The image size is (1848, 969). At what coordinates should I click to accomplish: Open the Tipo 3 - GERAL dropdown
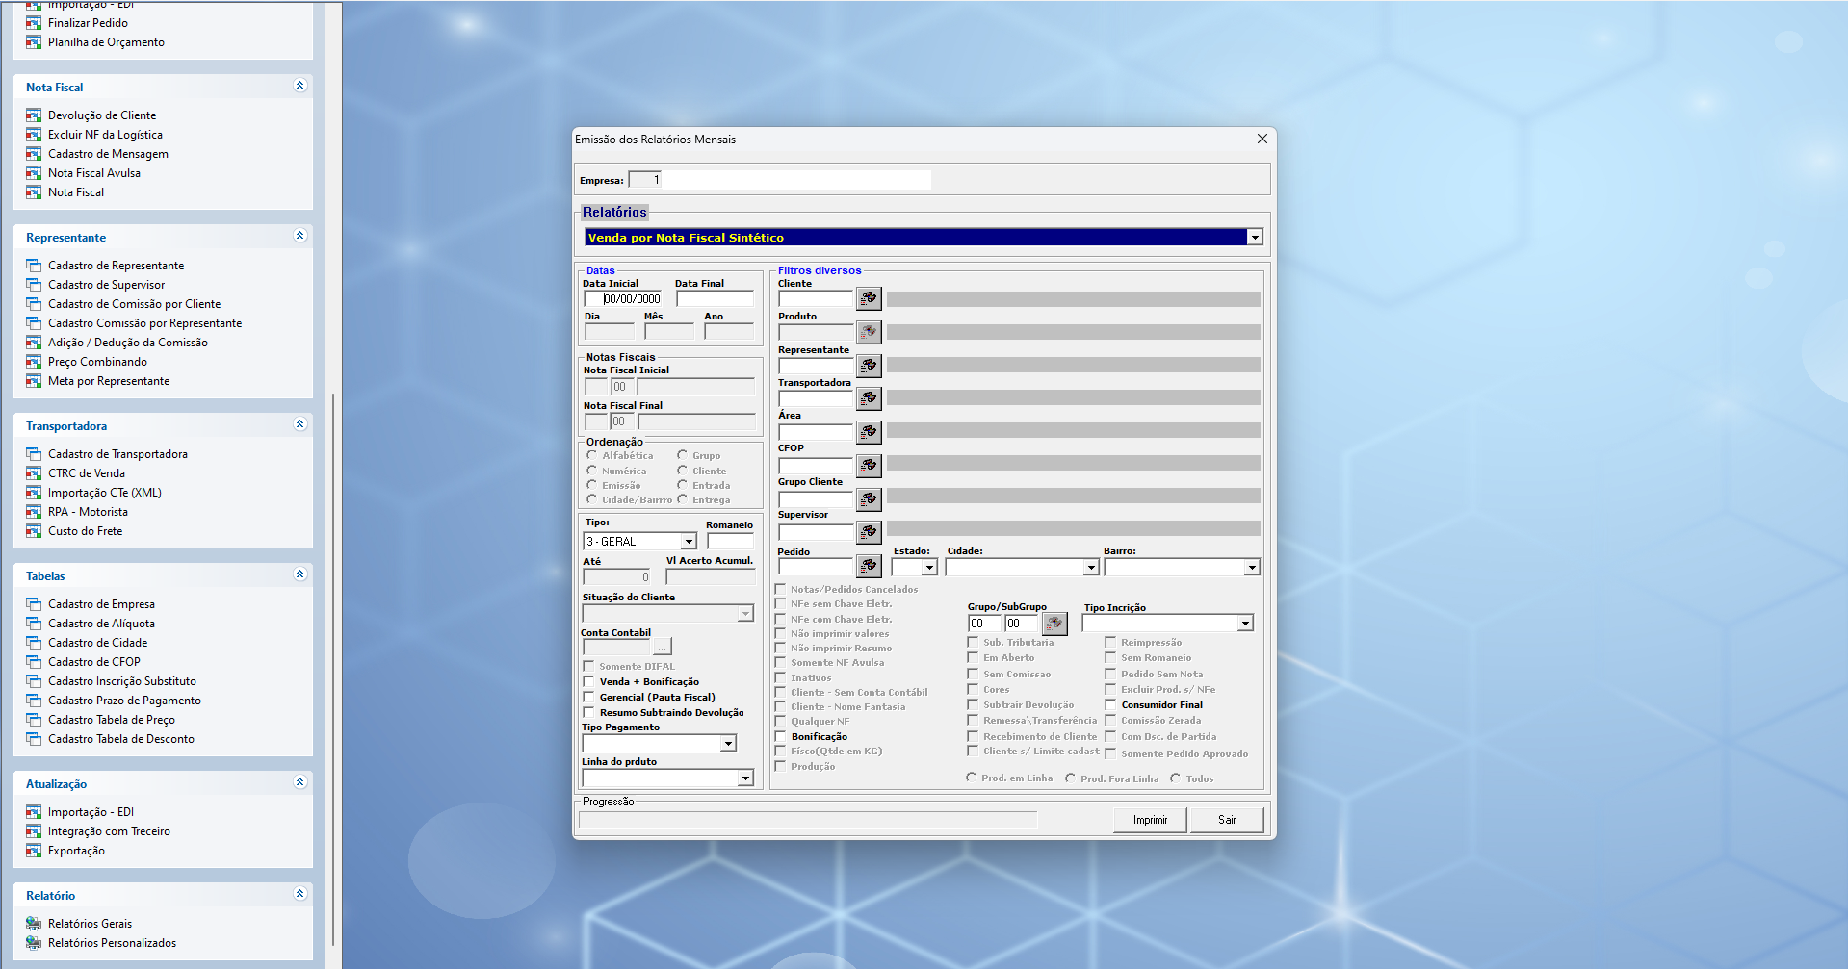pyautogui.click(x=689, y=542)
